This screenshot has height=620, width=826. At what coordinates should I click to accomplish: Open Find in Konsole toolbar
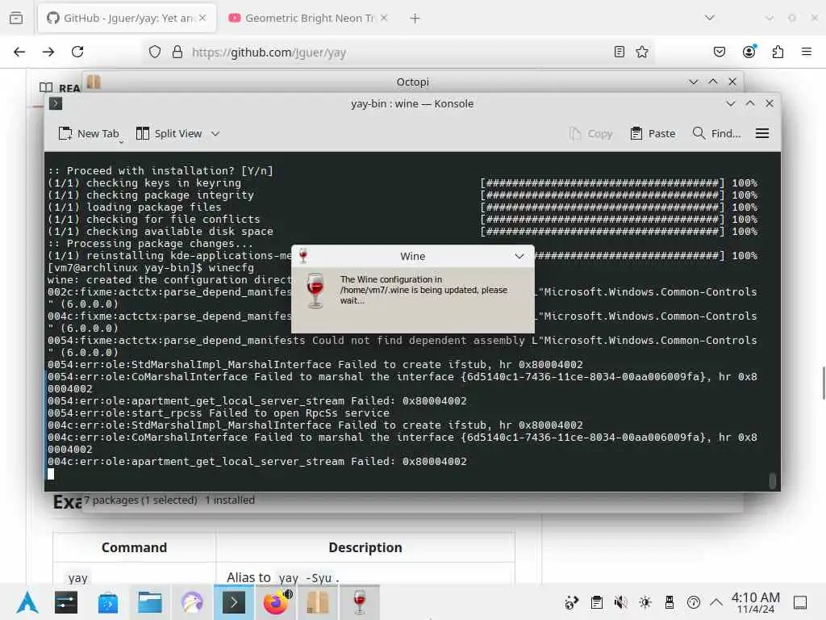[x=716, y=134]
